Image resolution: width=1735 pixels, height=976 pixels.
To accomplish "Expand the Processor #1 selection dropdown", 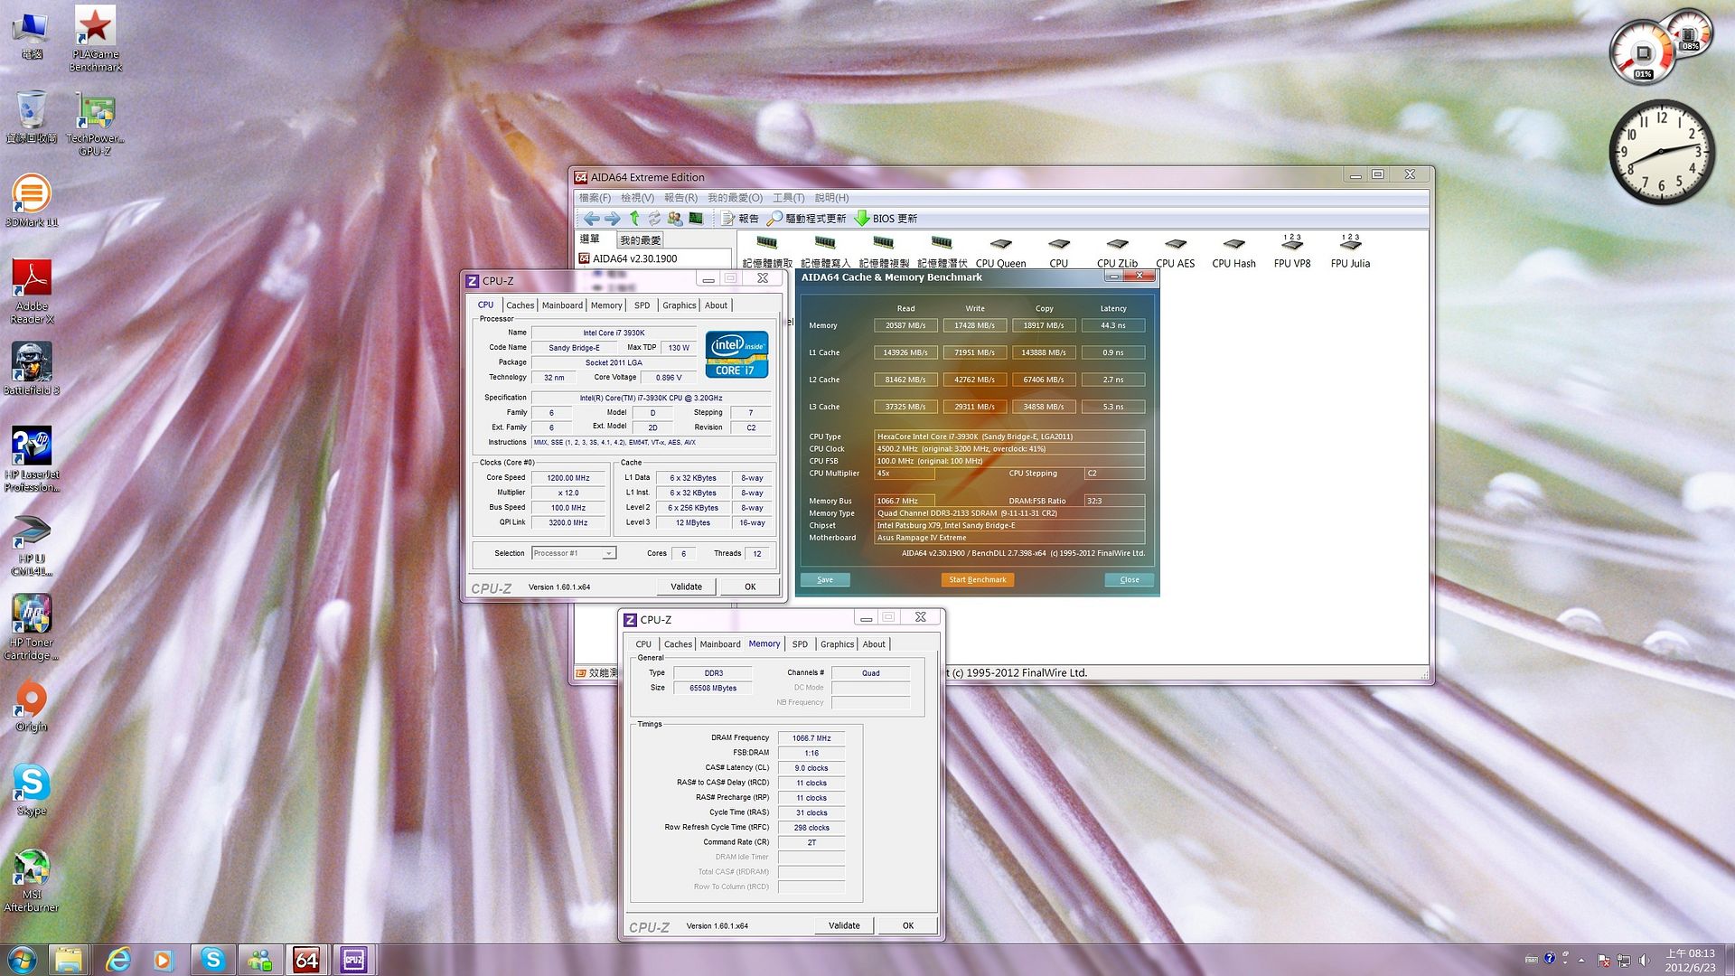I will 608,554.
